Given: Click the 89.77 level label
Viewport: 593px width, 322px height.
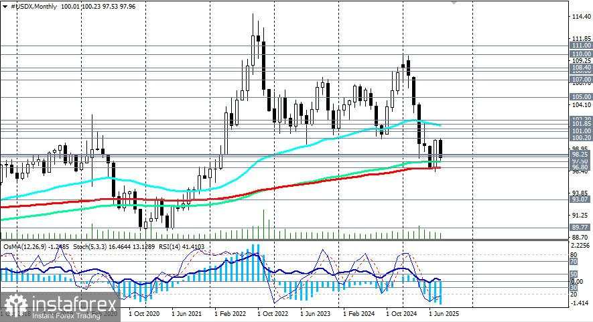Looking at the screenshot, I should coord(581,228).
